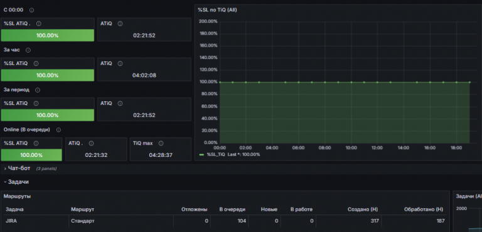Click the 0 value in Новые column
This screenshot has height=232, width=482.
(277, 221)
